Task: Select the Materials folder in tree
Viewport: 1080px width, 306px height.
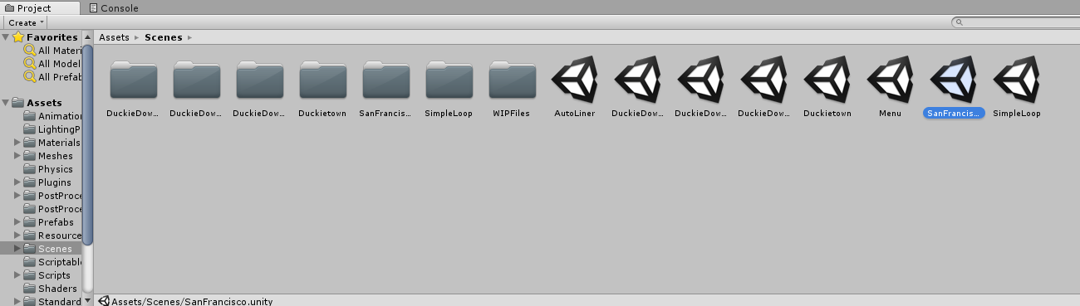Action: click(52, 143)
